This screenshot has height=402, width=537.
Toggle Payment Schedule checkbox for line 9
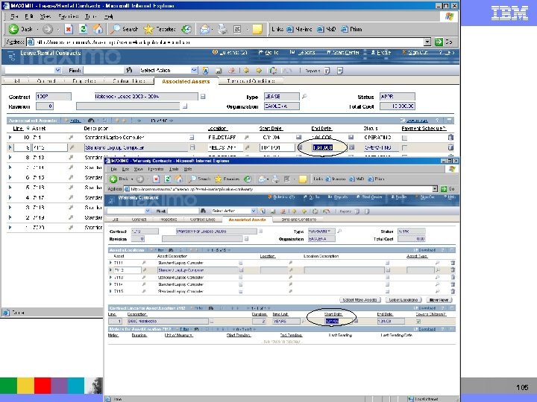pos(405,147)
